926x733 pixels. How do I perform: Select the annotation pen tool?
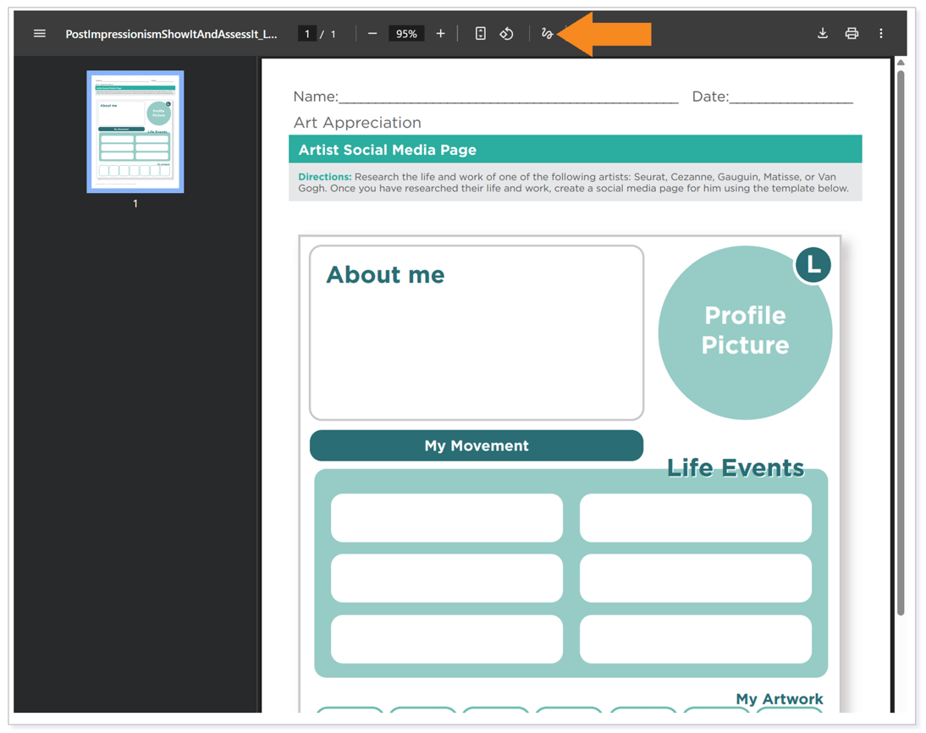547,33
